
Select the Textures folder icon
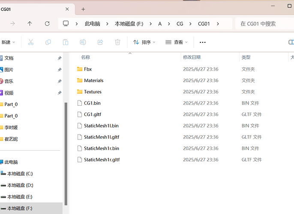pos(80,92)
